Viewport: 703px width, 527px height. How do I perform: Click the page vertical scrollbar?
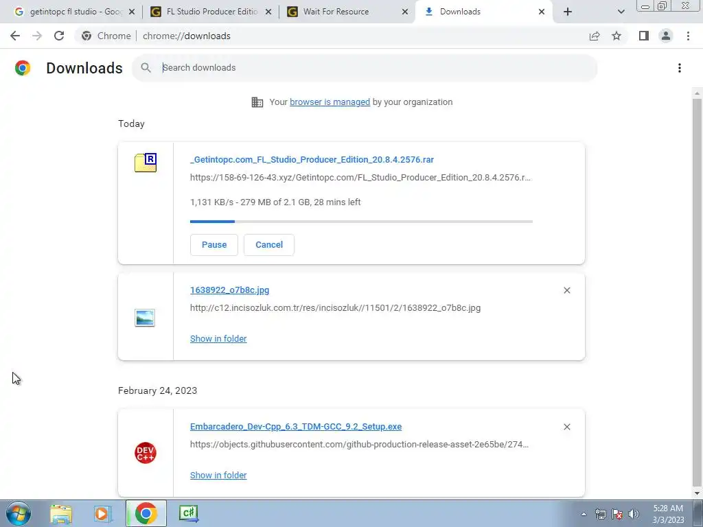pos(697,291)
